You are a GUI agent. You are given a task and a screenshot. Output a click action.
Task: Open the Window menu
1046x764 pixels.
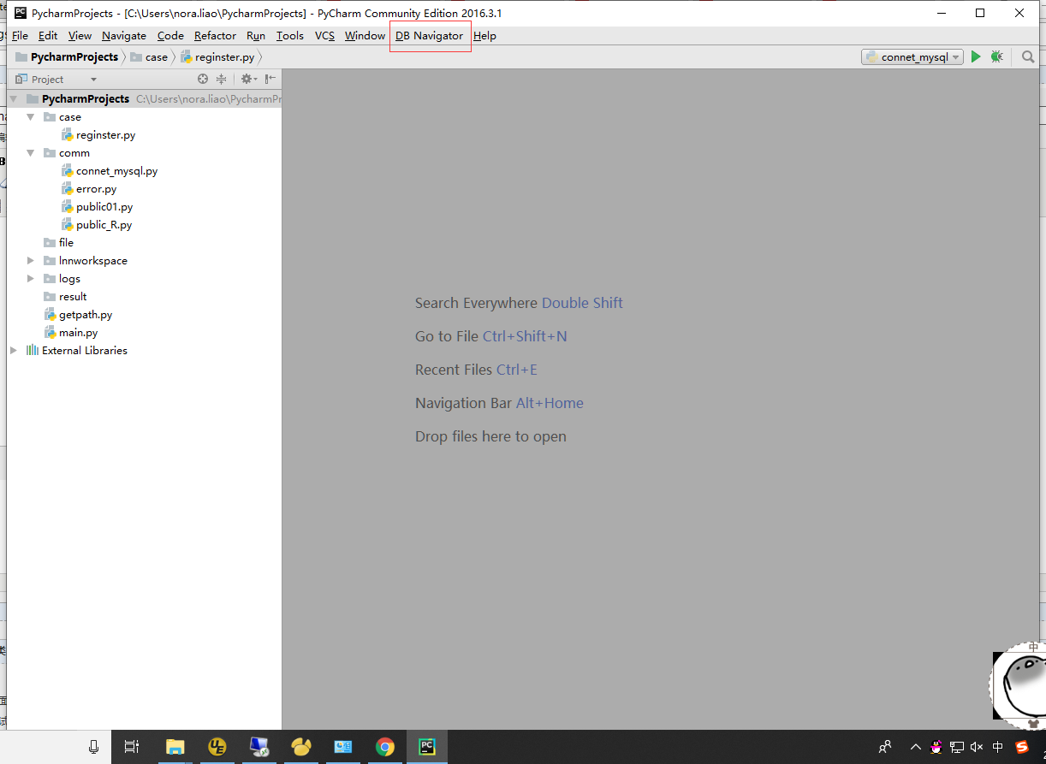coord(365,36)
